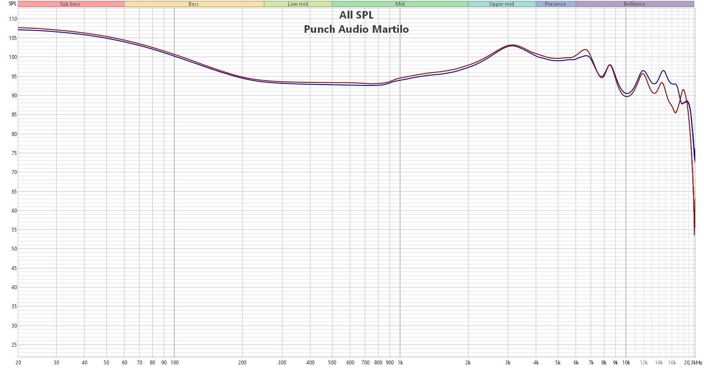Select the 65 value on SPL axis

point(14,192)
